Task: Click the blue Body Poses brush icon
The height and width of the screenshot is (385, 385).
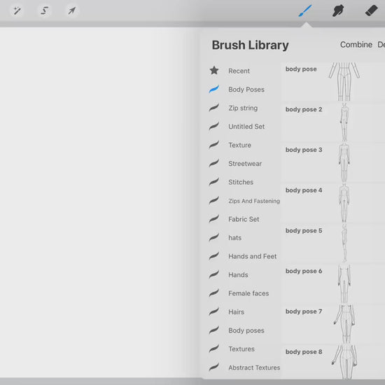Action: click(x=214, y=89)
